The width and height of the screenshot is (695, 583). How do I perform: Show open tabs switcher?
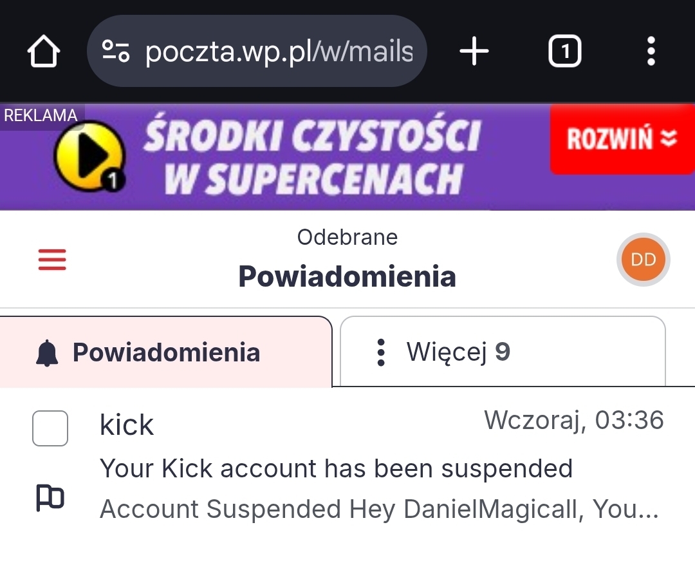(564, 52)
